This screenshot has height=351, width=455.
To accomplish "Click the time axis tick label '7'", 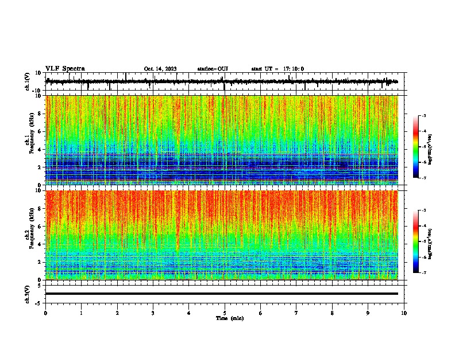I will 296,313.
